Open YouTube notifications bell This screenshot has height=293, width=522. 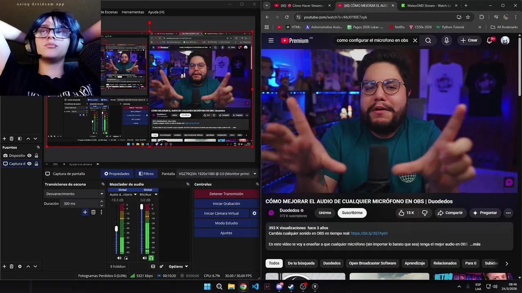(490, 40)
